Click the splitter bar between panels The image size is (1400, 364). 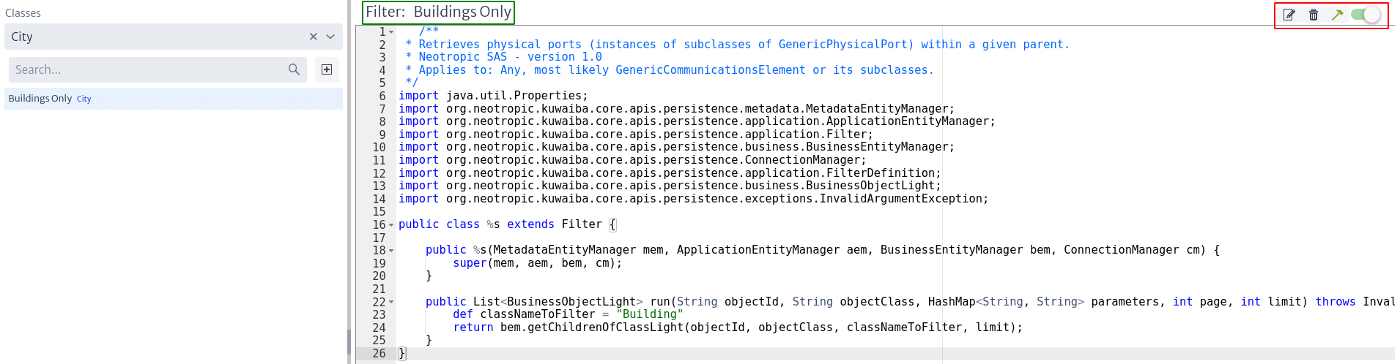(x=349, y=182)
